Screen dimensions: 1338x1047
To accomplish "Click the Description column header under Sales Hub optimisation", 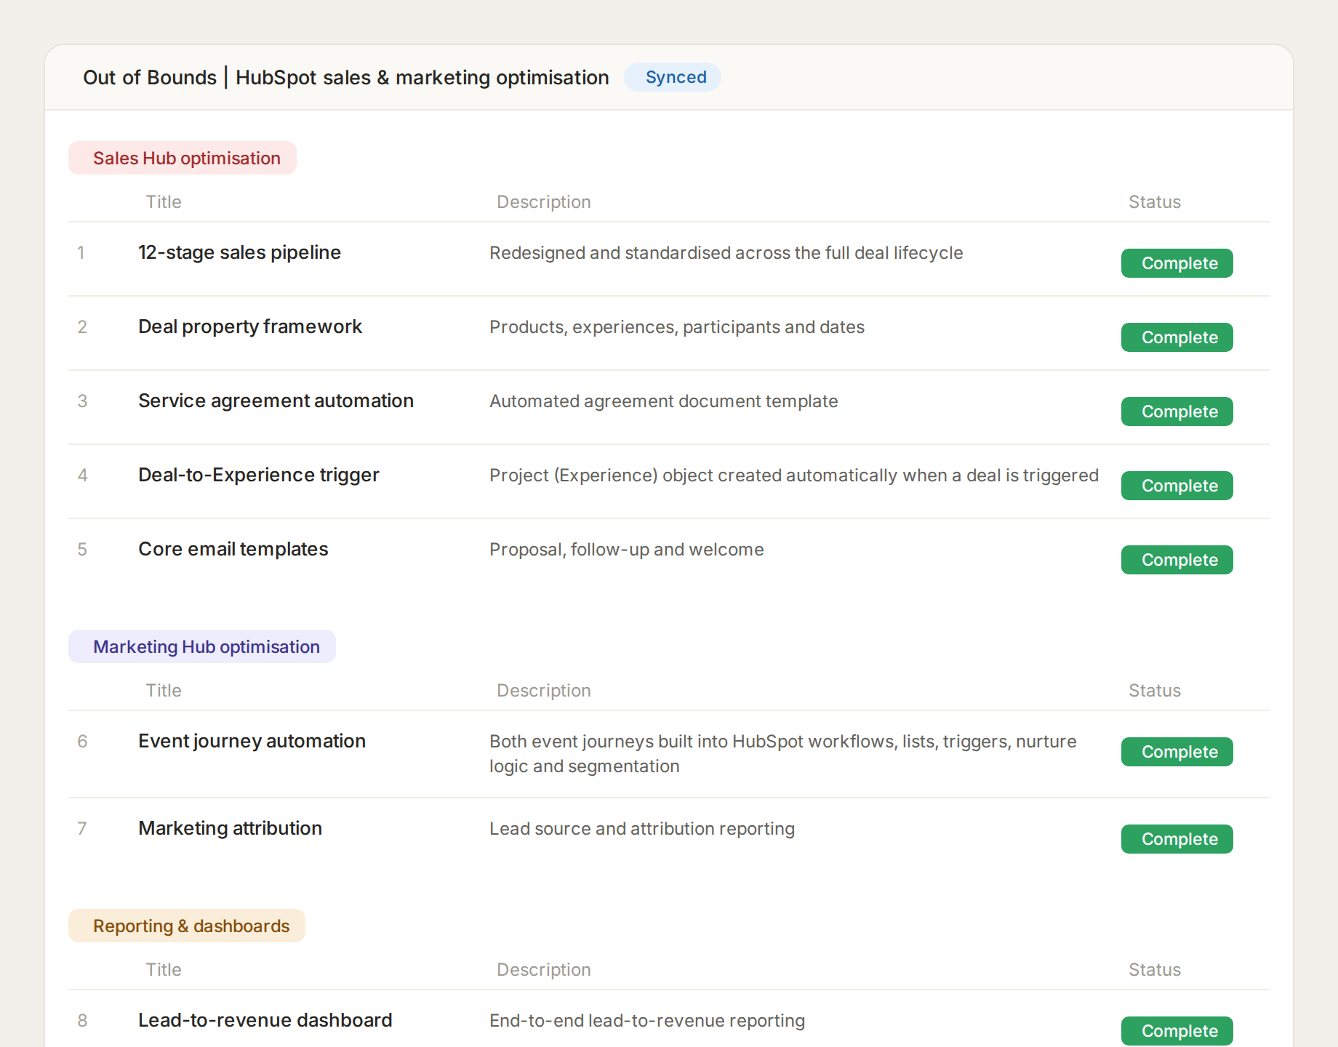I will (x=544, y=202).
